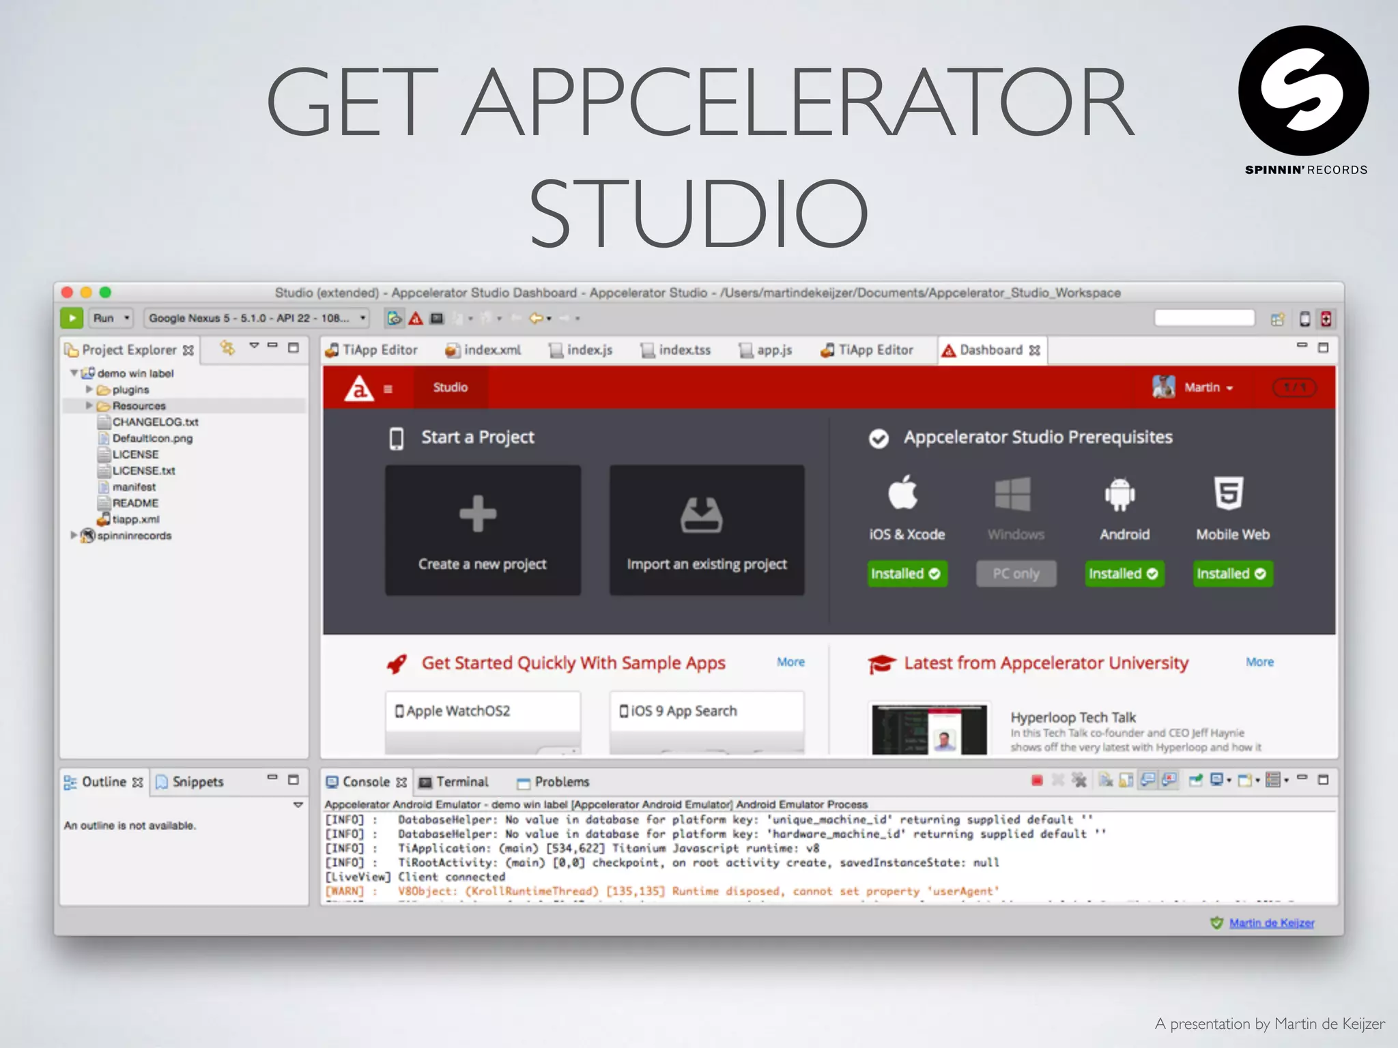Click the yellow back navigation arrow
1398x1048 pixels.
point(536,318)
